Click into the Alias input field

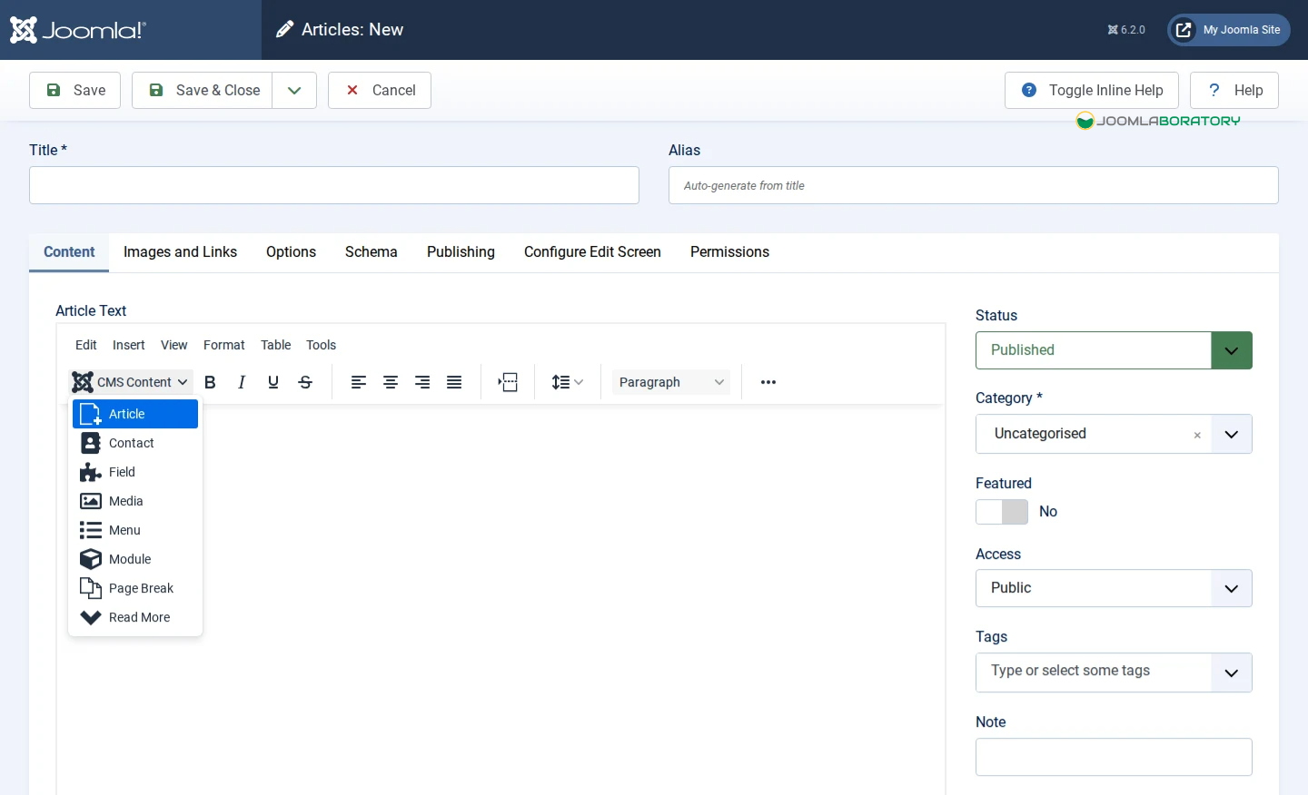(974, 185)
